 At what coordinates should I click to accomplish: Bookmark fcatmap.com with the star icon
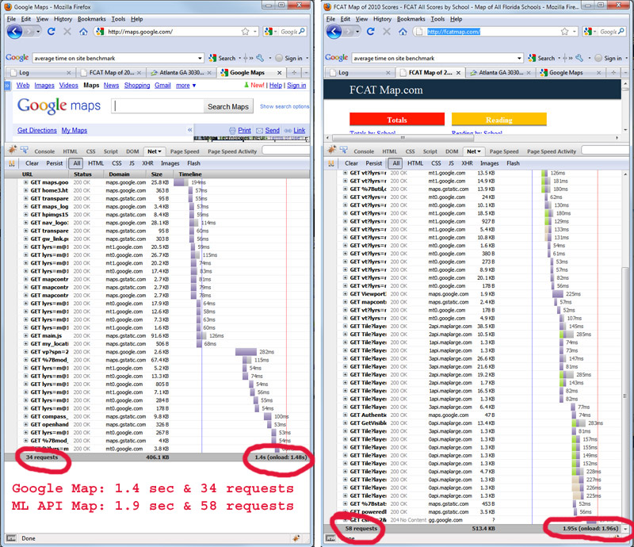tap(564, 32)
